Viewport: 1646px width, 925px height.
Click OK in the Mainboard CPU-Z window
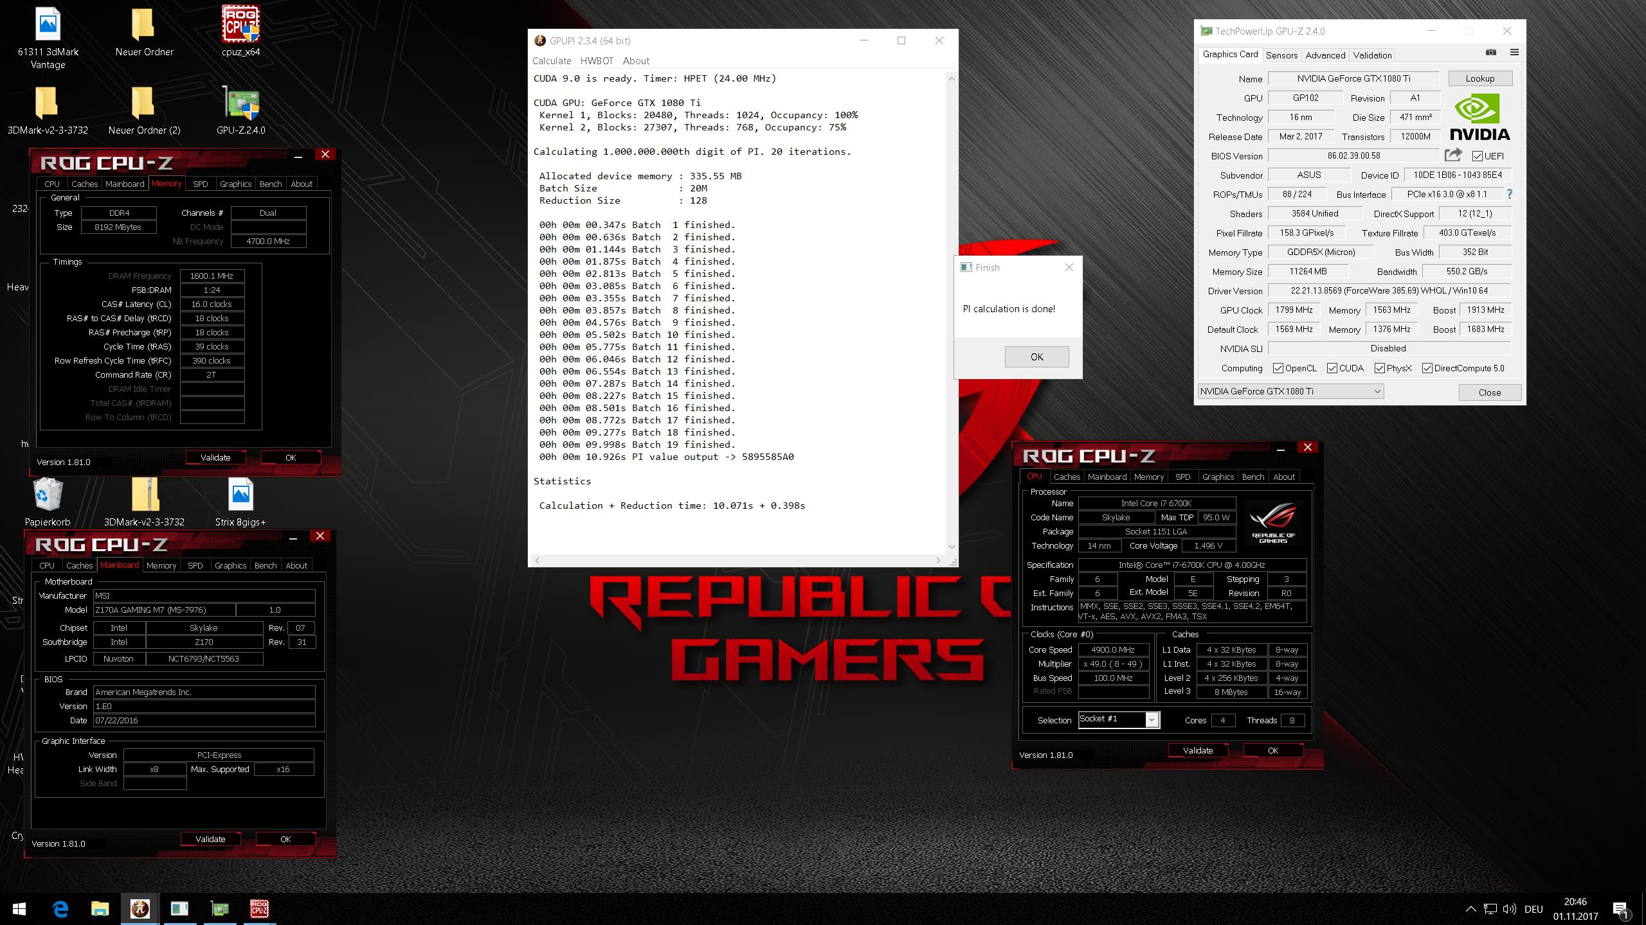pos(285,839)
